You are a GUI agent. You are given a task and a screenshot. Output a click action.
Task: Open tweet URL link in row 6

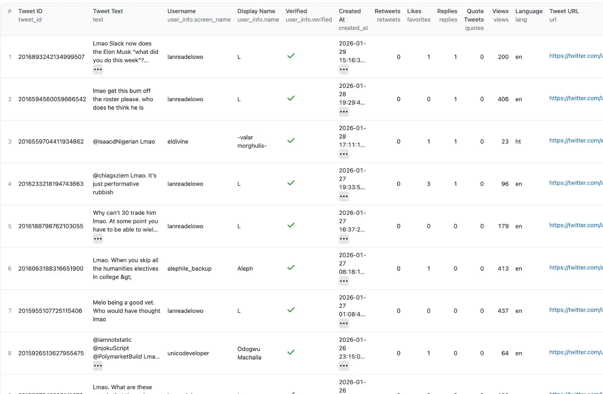(575, 267)
